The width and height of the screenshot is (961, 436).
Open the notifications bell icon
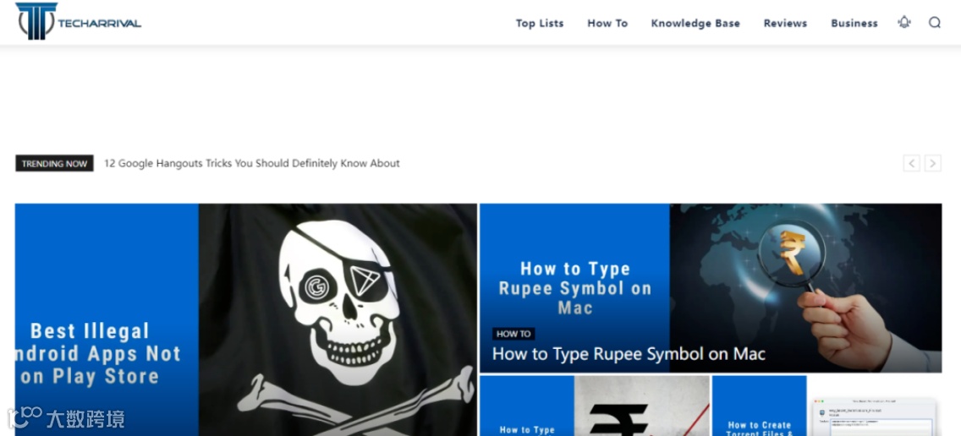[904, 23]
